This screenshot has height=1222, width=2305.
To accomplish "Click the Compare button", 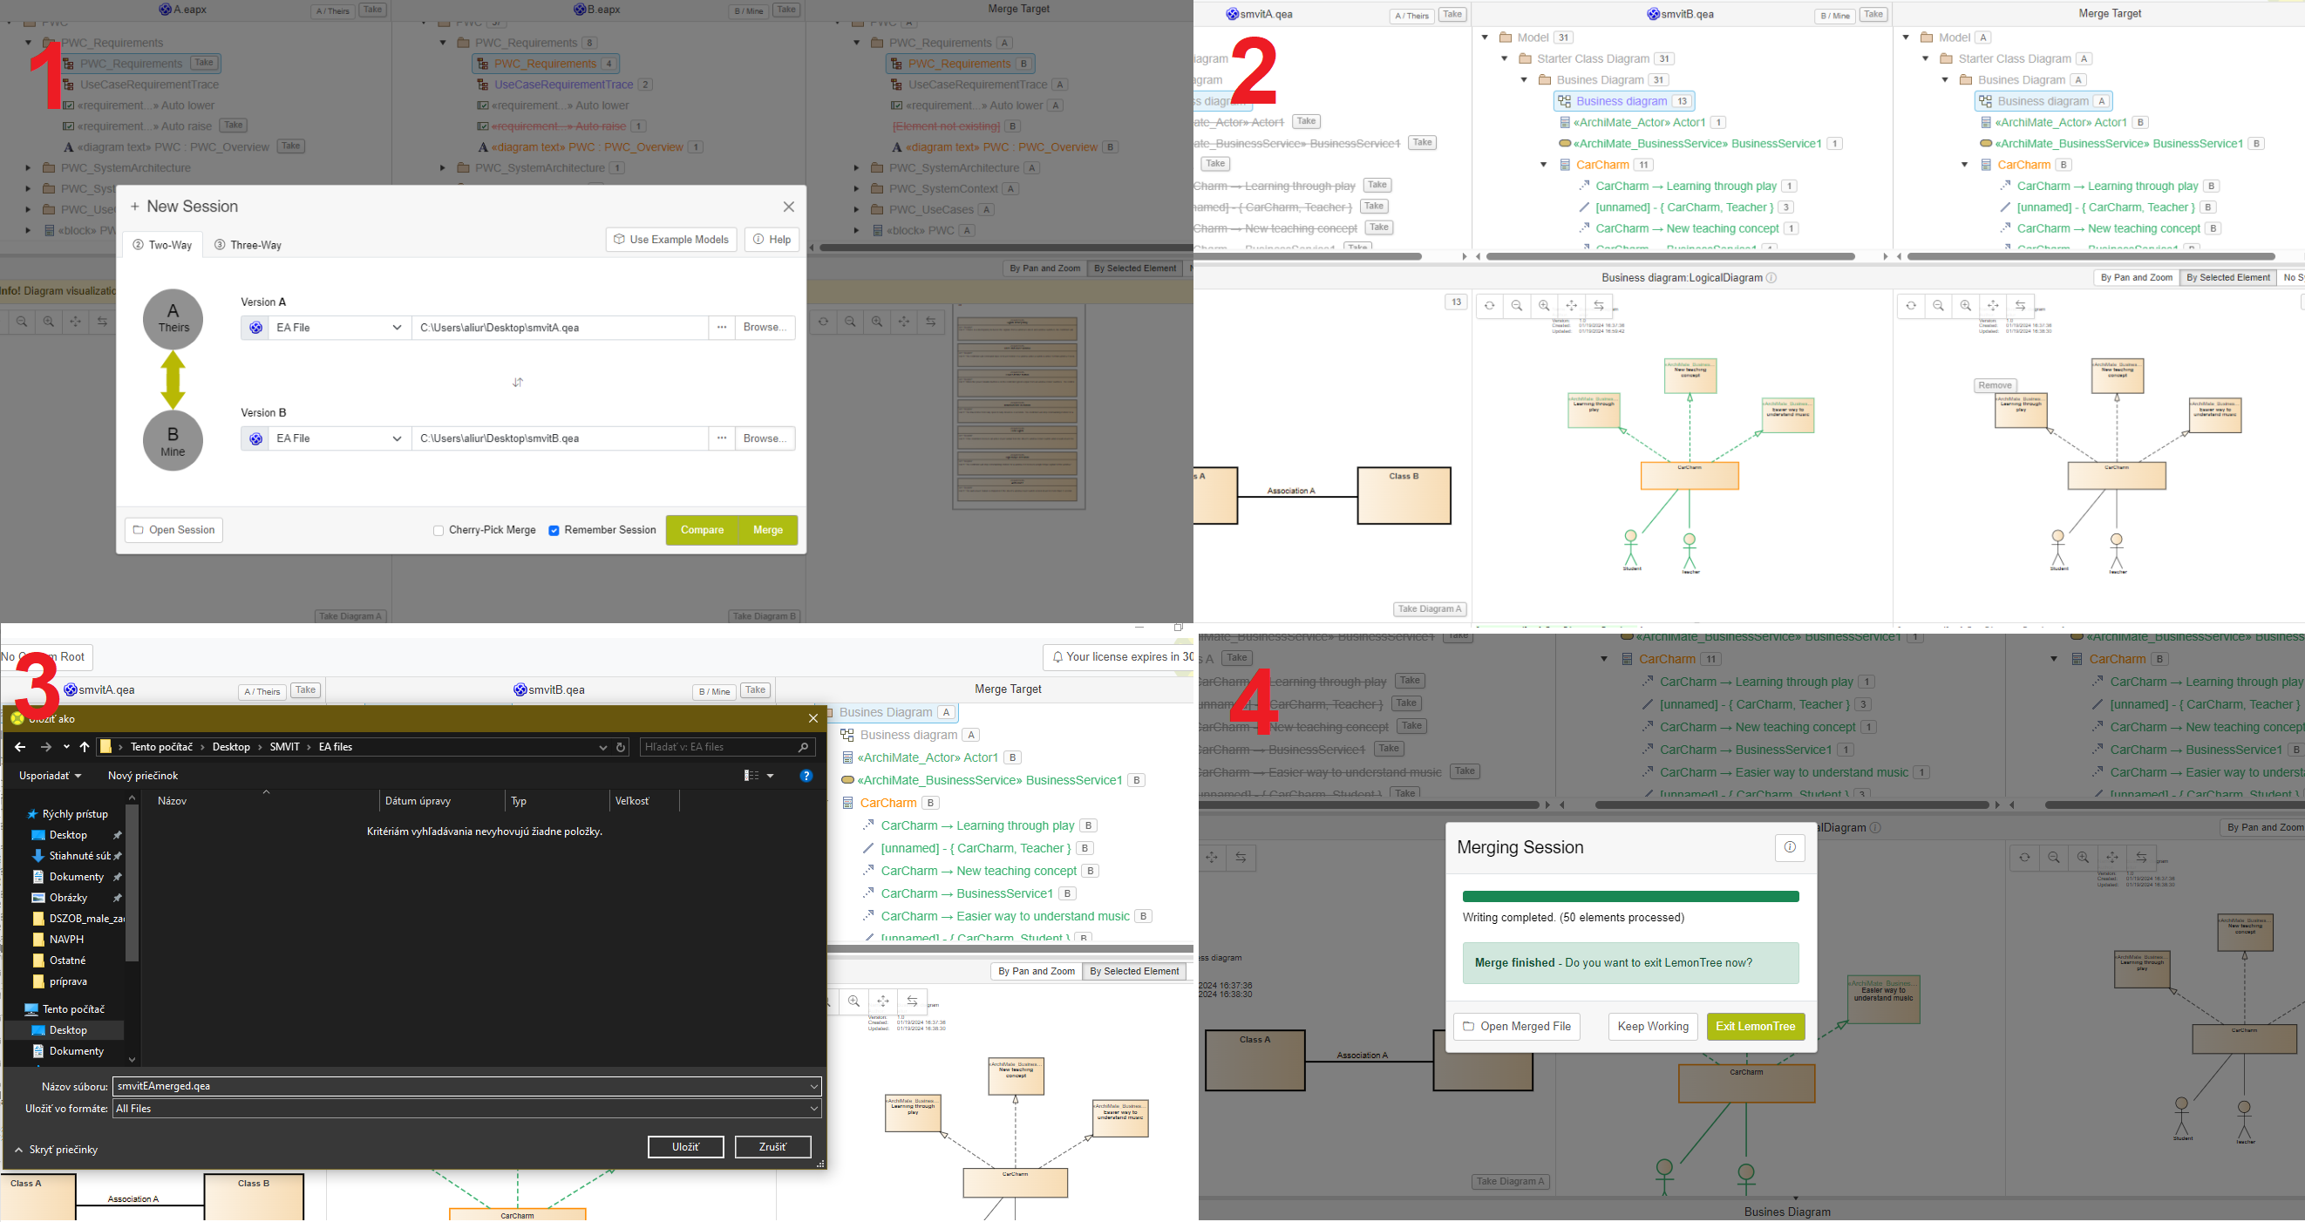I will (702, 531).
